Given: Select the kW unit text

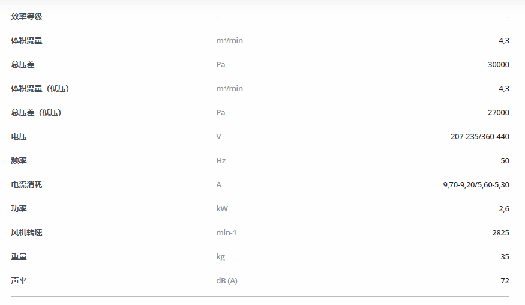Looking at the screenshot, I should tap(221, 208).
